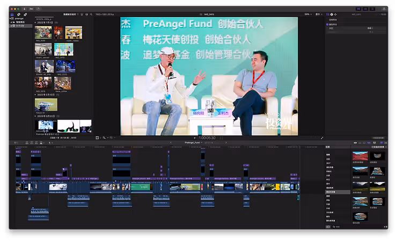Select the green clip in the timeline

[142, 187]
